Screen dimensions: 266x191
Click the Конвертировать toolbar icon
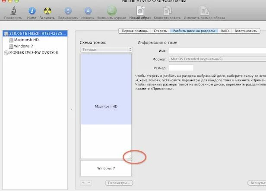tap(167, 10)
